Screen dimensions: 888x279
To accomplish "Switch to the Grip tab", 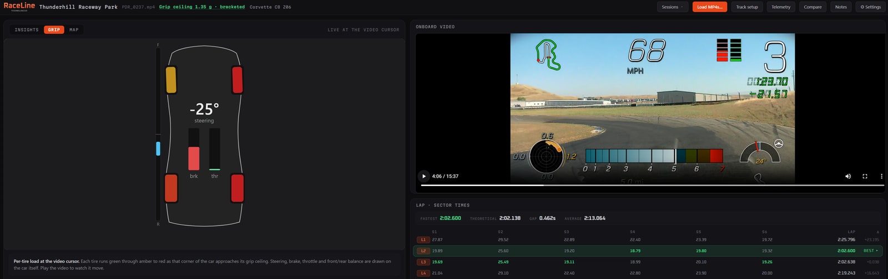I will [54, 30].
